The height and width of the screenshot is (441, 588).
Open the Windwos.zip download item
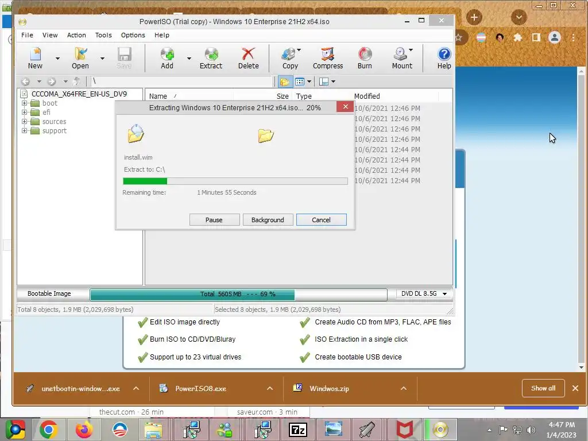[x=329, y=389]
